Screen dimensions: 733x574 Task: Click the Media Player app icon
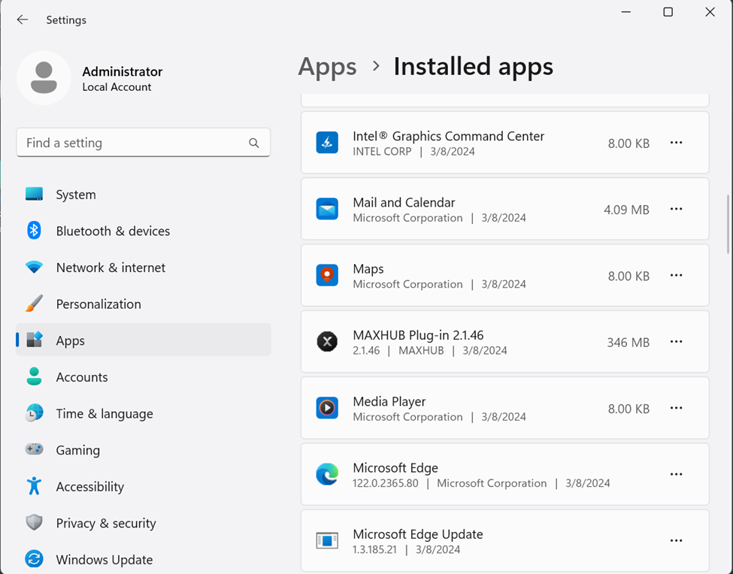(x=327, y=408)
